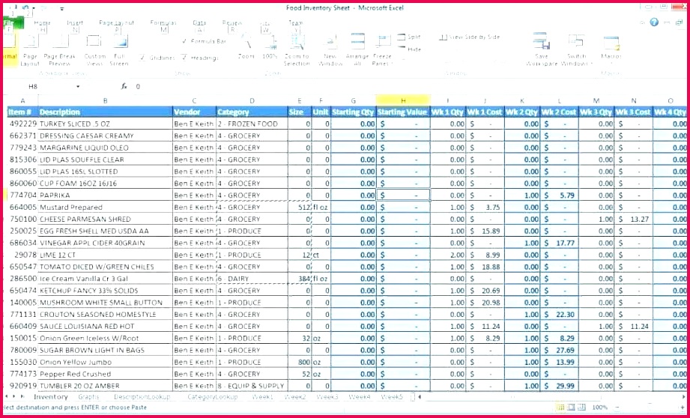Open a New Window
The width and height of the screenshot is (690, 418).
pyautogui.click(x=330, y=49)
